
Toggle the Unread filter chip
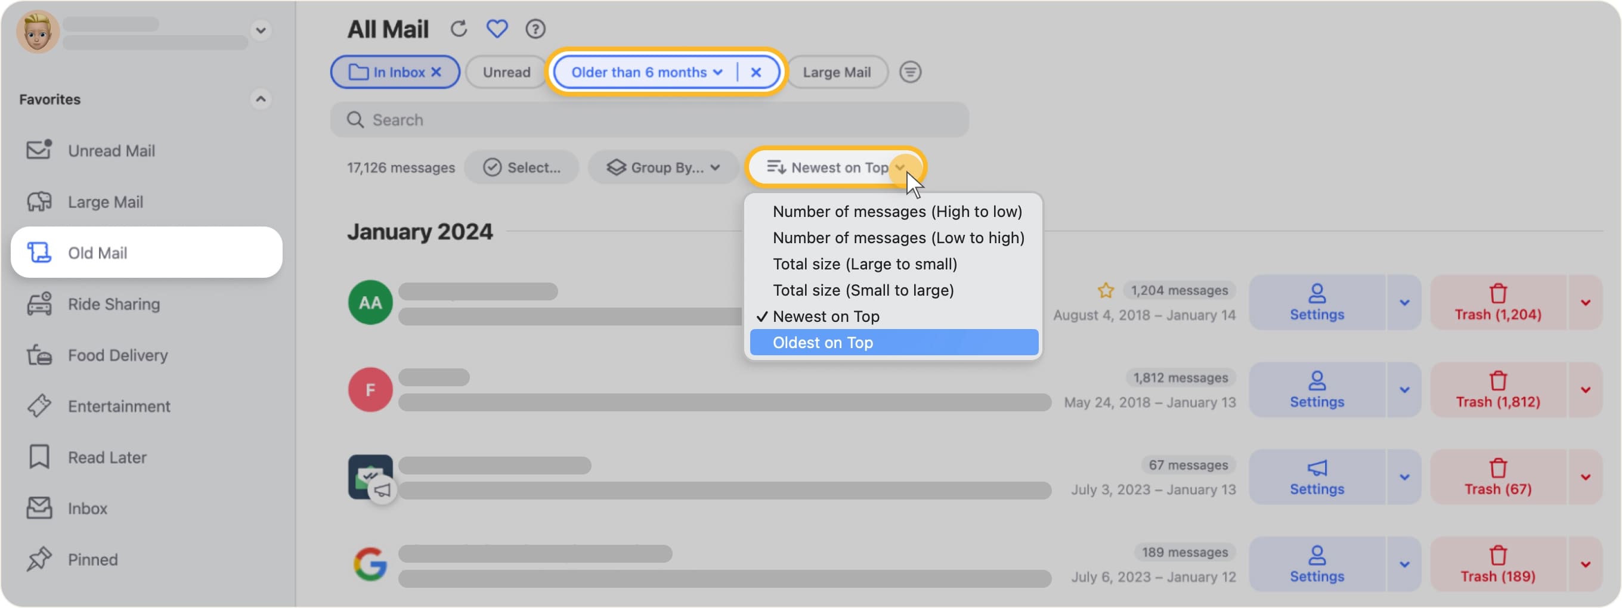pos(506,72)
